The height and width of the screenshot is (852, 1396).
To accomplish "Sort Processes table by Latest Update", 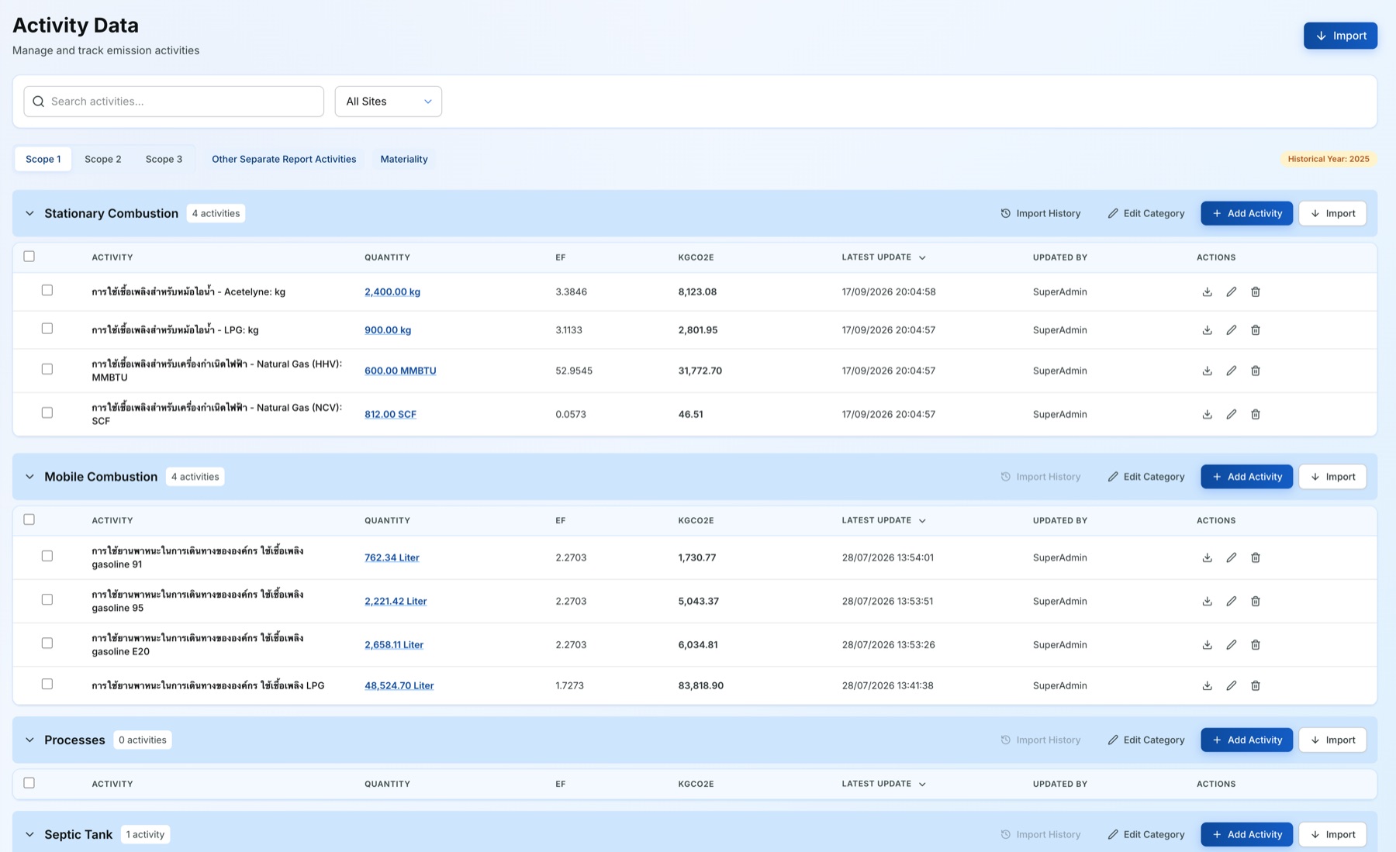I will pos(884,784).
